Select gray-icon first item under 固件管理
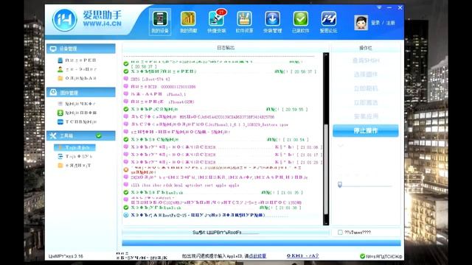This screenshot has height=265, width=472. (77, 104)
